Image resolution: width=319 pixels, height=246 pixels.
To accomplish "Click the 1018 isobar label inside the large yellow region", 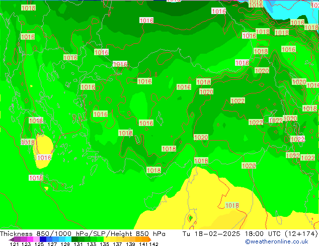I will point(232,206).
